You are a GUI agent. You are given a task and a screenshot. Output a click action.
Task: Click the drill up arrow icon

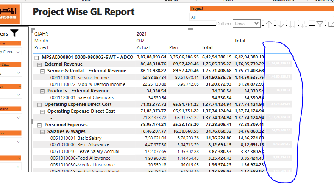tap(269, 24)
